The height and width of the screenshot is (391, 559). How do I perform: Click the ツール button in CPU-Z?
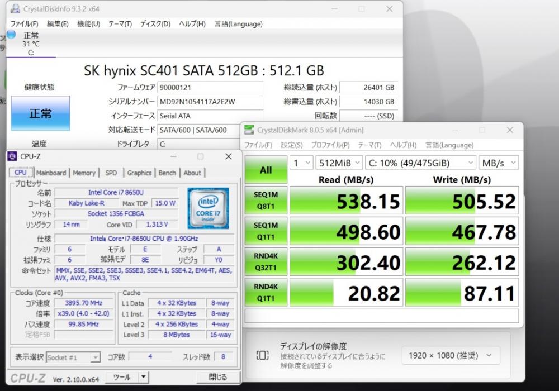pyautogui.click(x=122, y=377)
